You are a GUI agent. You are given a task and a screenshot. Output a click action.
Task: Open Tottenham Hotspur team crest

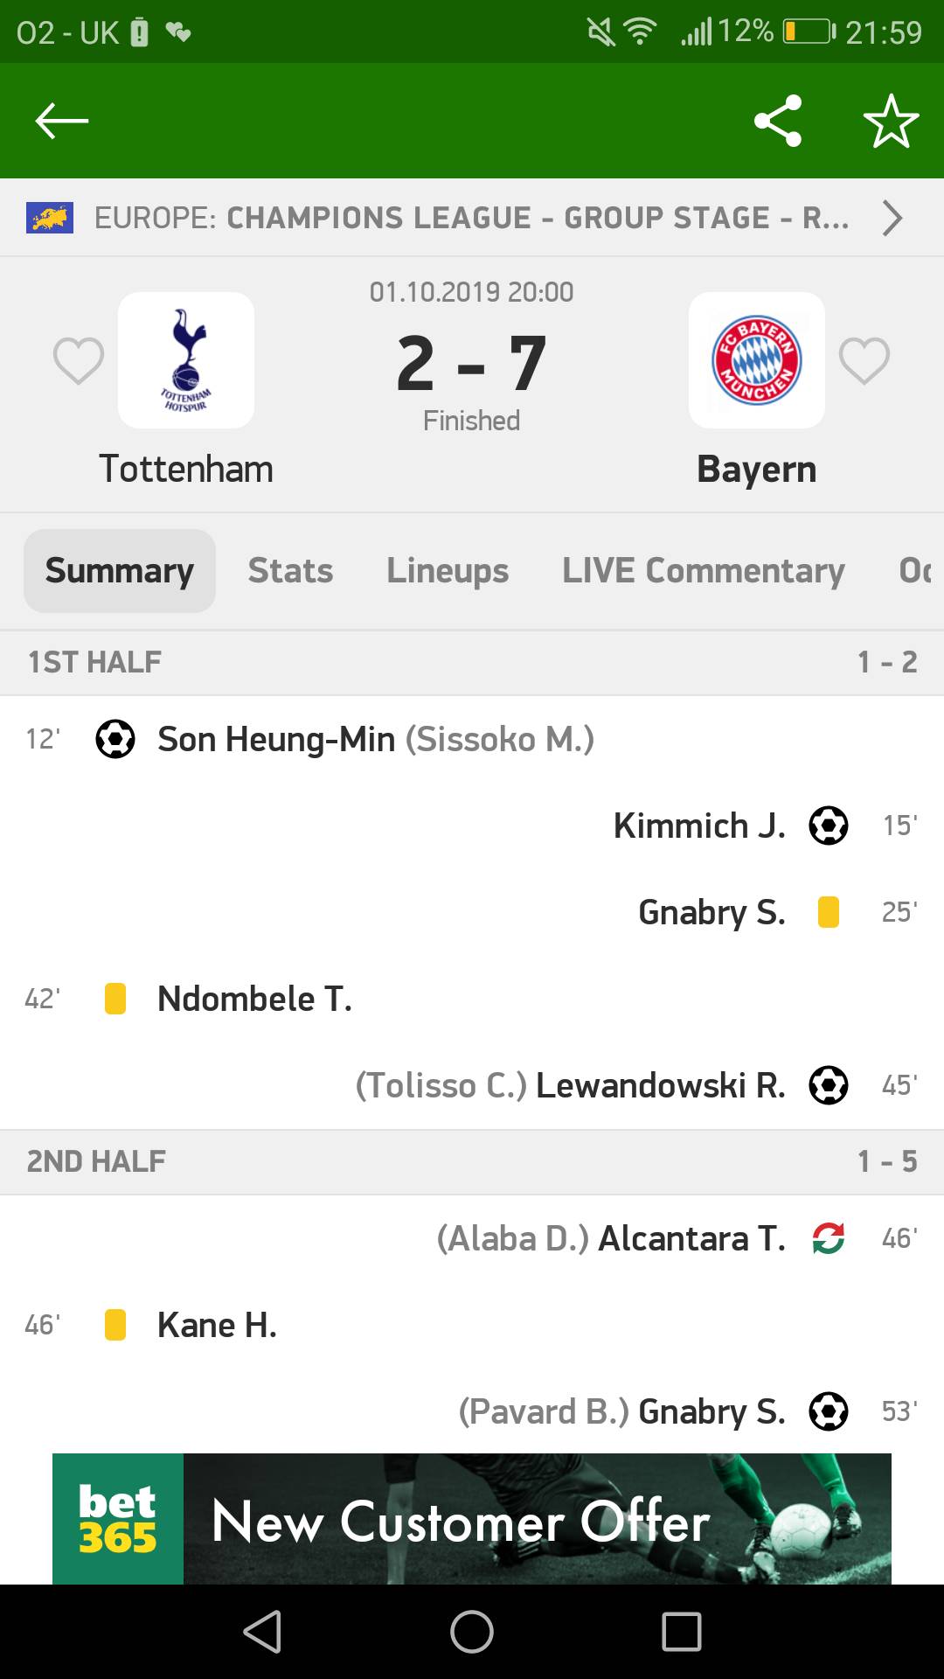186,360
